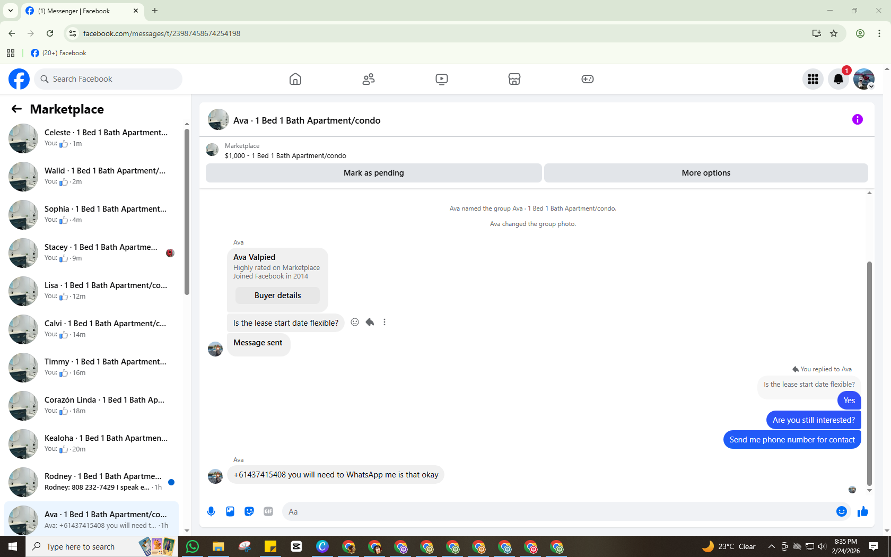The width and height of the screenshot is (891, 557).
Task: Open Chrome menu three dots
Action: 879,33
